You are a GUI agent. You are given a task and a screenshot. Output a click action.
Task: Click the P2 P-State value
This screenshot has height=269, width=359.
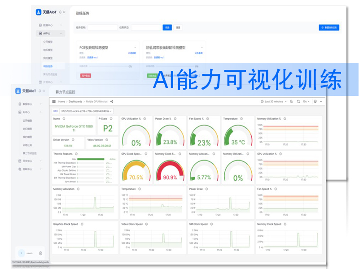click(108, 128)
